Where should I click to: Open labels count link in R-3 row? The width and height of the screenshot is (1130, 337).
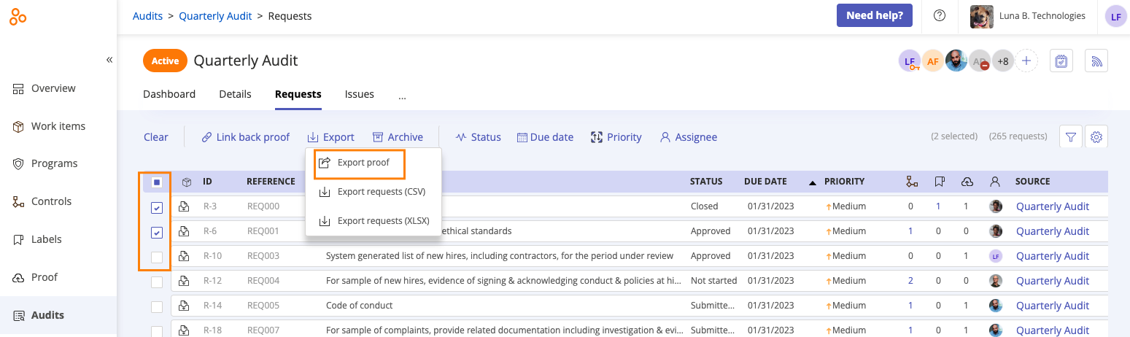click(938, 206)
